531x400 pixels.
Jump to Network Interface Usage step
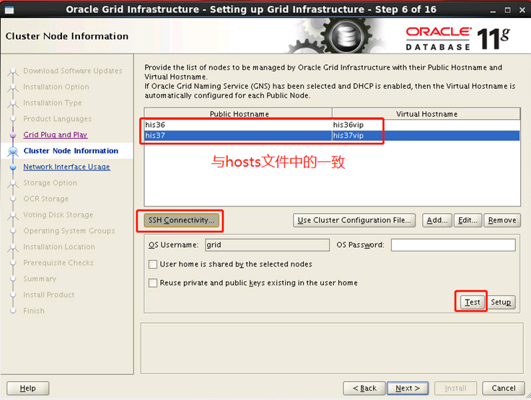(x=66, y=167)
